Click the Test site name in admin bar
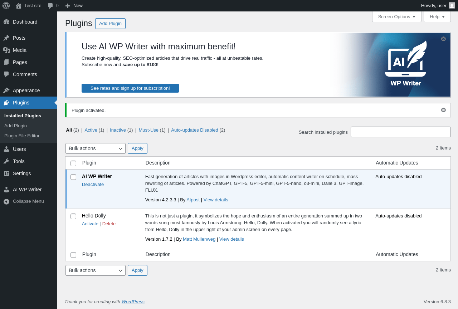458x309 pixels. [33, 6]
